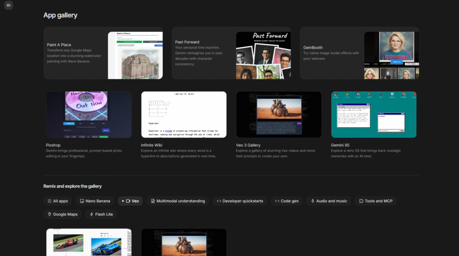This screenshot has width=459, height=256.
Task: Open the sidebar menu icon
Action: click(x=9, y=5)
